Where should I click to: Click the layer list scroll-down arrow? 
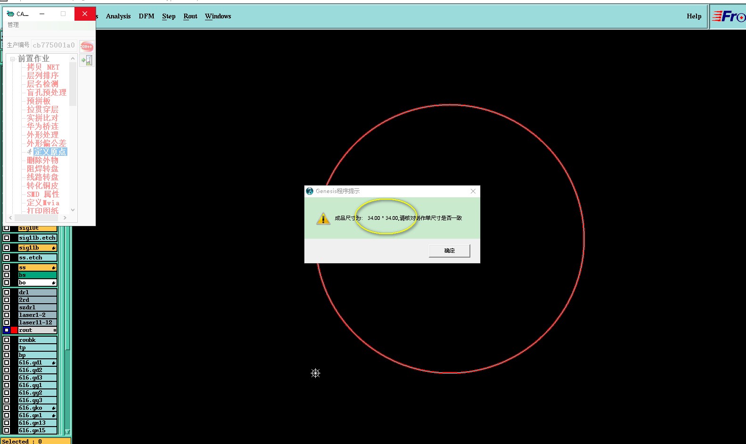tap(67, 432)
